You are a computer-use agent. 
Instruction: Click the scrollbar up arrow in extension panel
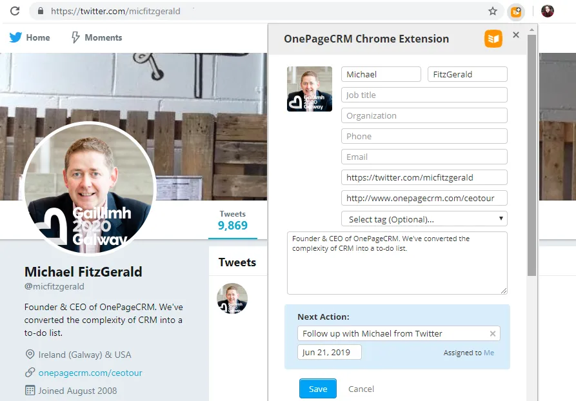(531, 30)
